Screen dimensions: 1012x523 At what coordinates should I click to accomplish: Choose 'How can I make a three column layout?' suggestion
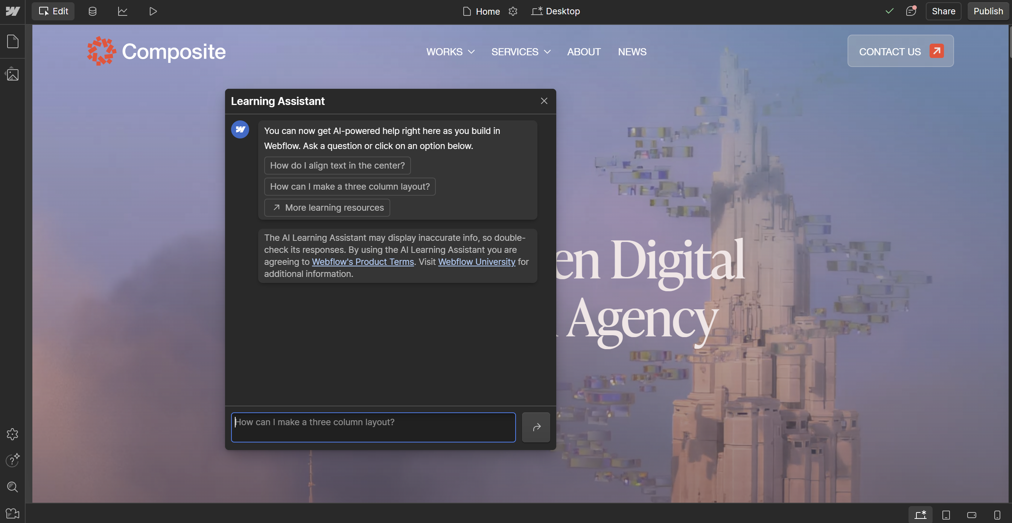pyautogui.click(x=350, y=187)
